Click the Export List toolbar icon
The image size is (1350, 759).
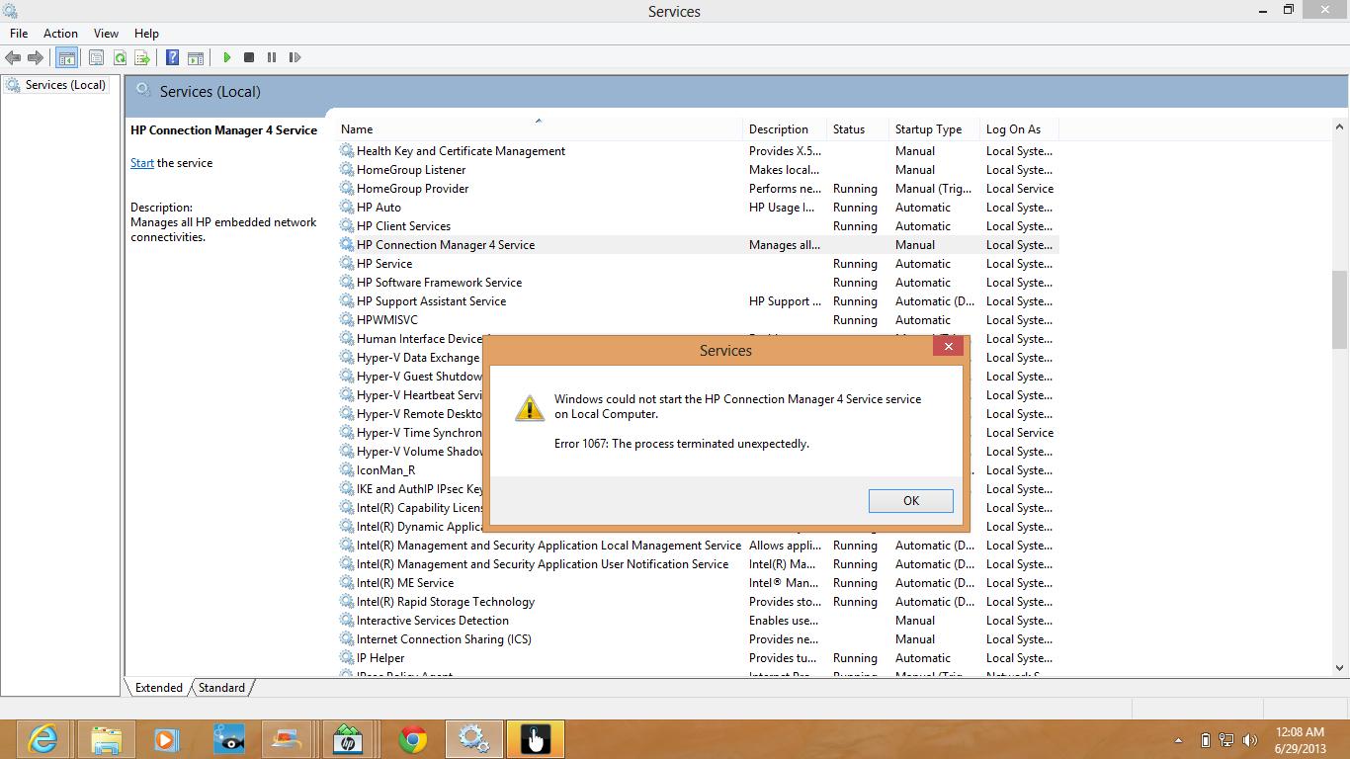click(x=141, y=57)
